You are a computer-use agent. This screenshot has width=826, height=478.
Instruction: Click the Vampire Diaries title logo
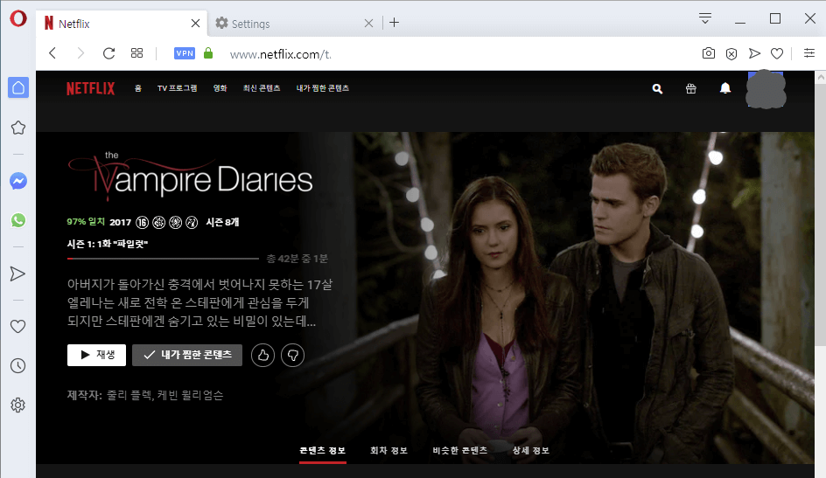click(x=190, y=177)
